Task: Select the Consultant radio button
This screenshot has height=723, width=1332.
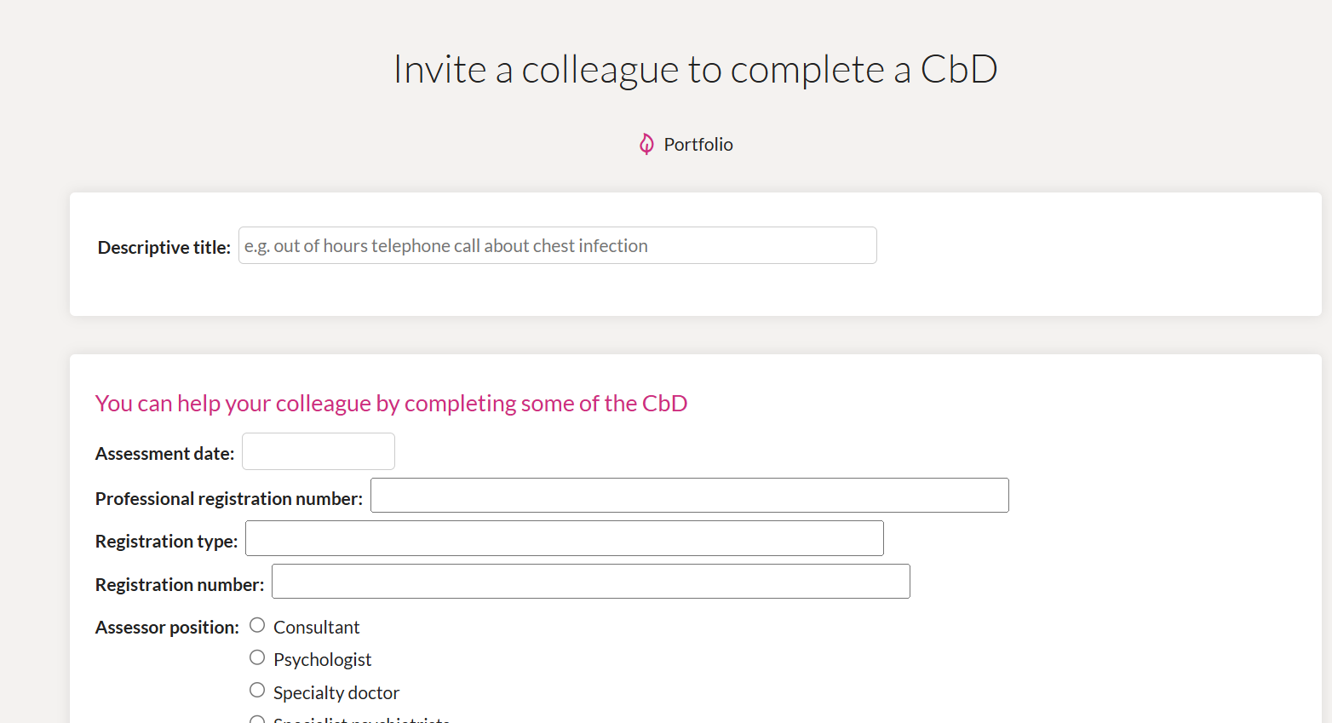Action: tap(257, 625)
